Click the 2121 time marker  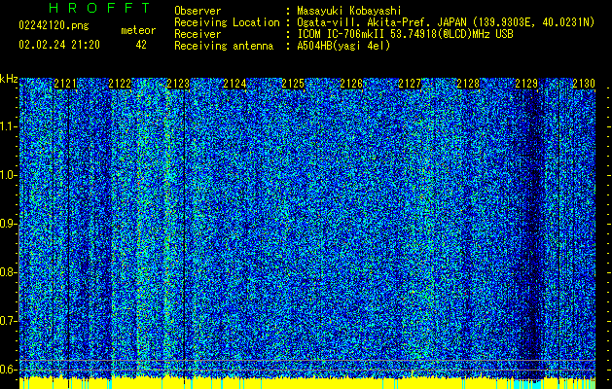pyautogui.click(x=65, y=84)
